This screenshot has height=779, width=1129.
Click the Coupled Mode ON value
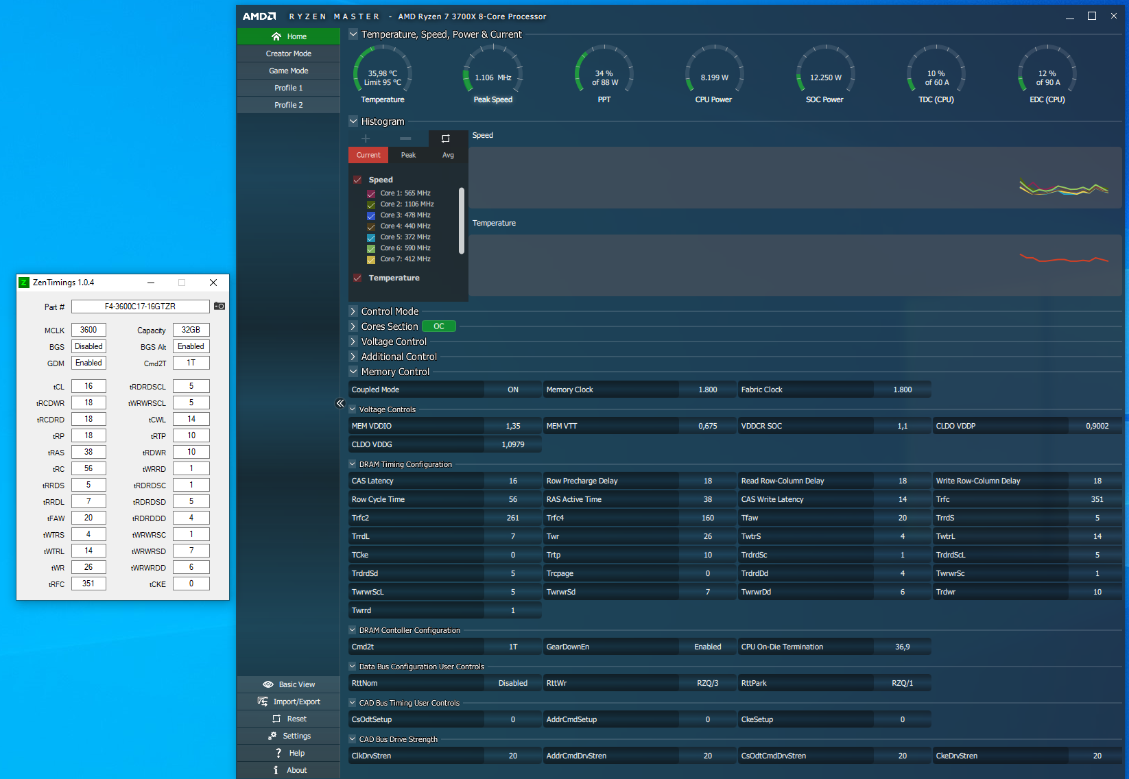(513, 389)
